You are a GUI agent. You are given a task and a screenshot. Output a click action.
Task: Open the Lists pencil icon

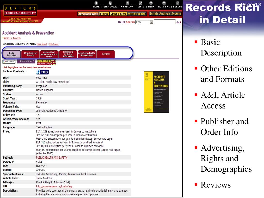click(141, 3)
